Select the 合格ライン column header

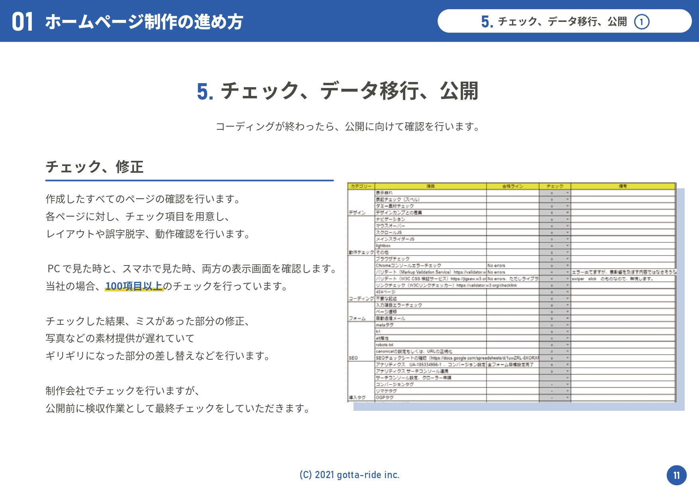click(x=512, y=186)
